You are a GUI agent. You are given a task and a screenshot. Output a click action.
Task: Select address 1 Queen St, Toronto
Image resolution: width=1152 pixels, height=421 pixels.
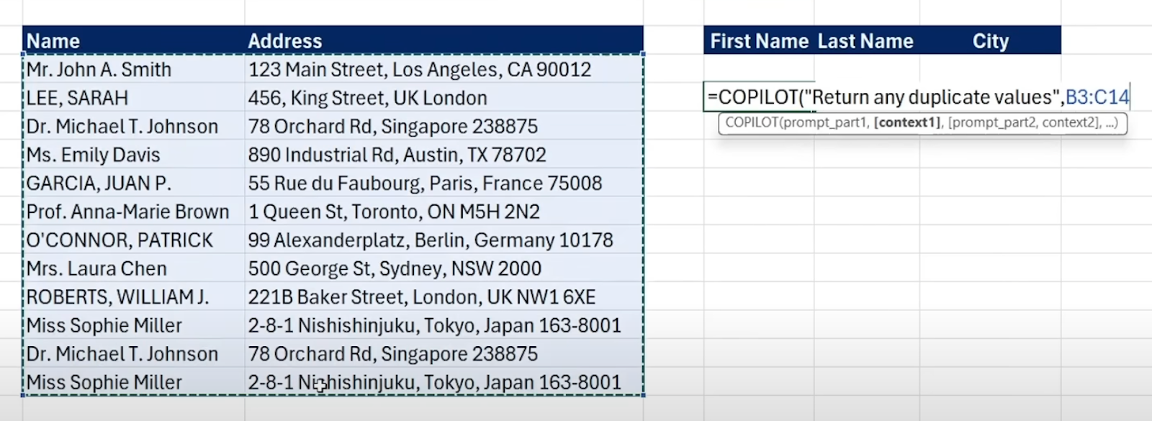(x=444, y=212)
